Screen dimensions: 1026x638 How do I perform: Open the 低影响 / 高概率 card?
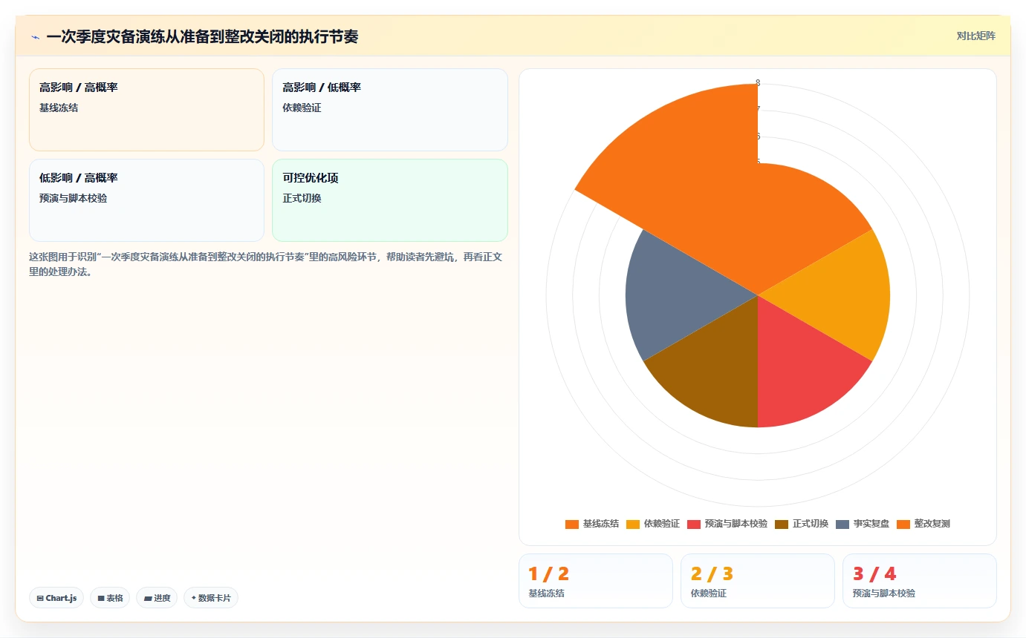[x=146, y=200]
